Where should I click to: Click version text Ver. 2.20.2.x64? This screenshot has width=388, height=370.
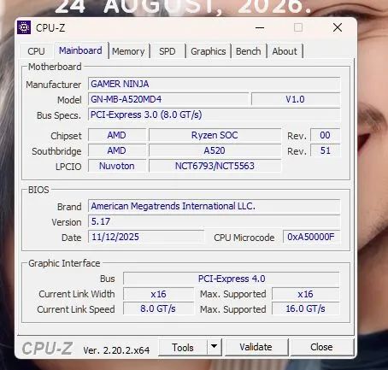pyautogui.click(x=116, y=350)
